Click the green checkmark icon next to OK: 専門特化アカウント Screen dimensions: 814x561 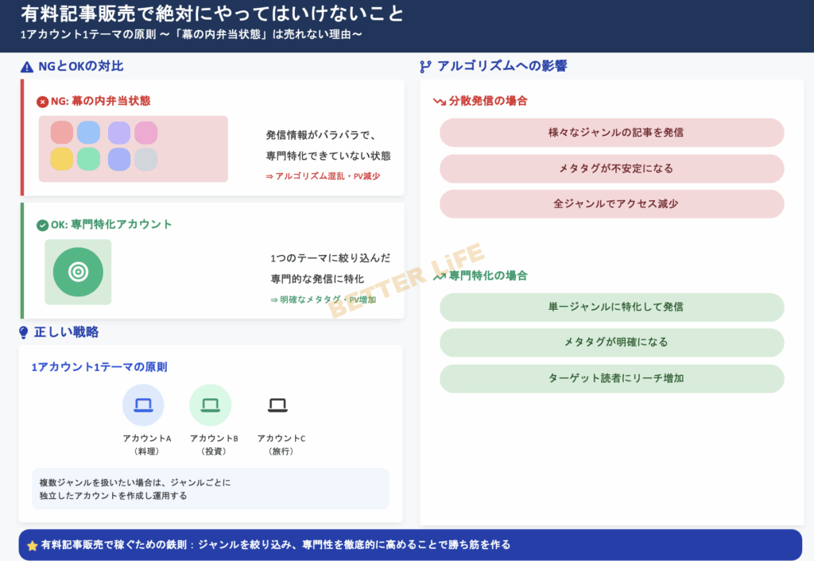pyautogui.click(x=42, y=225)
